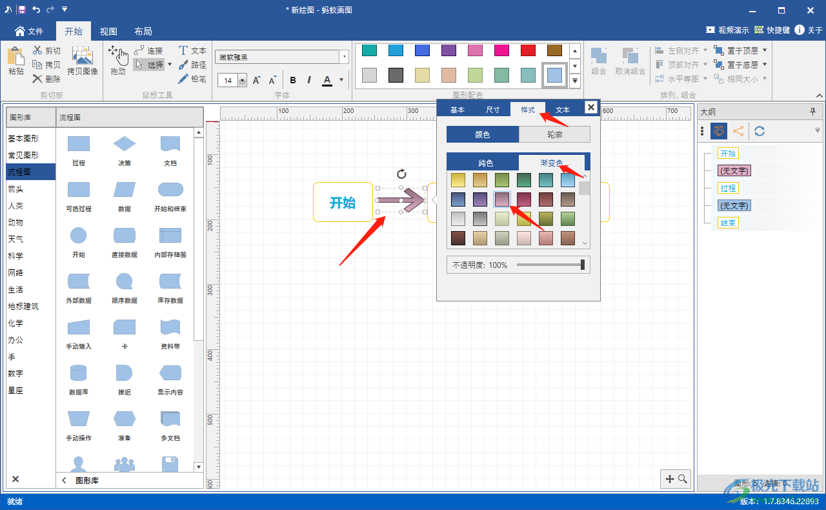826x510 pixels.
Task: Open the Select (选择) tool dropdown arrow
Action: click(x=170, y=65)
